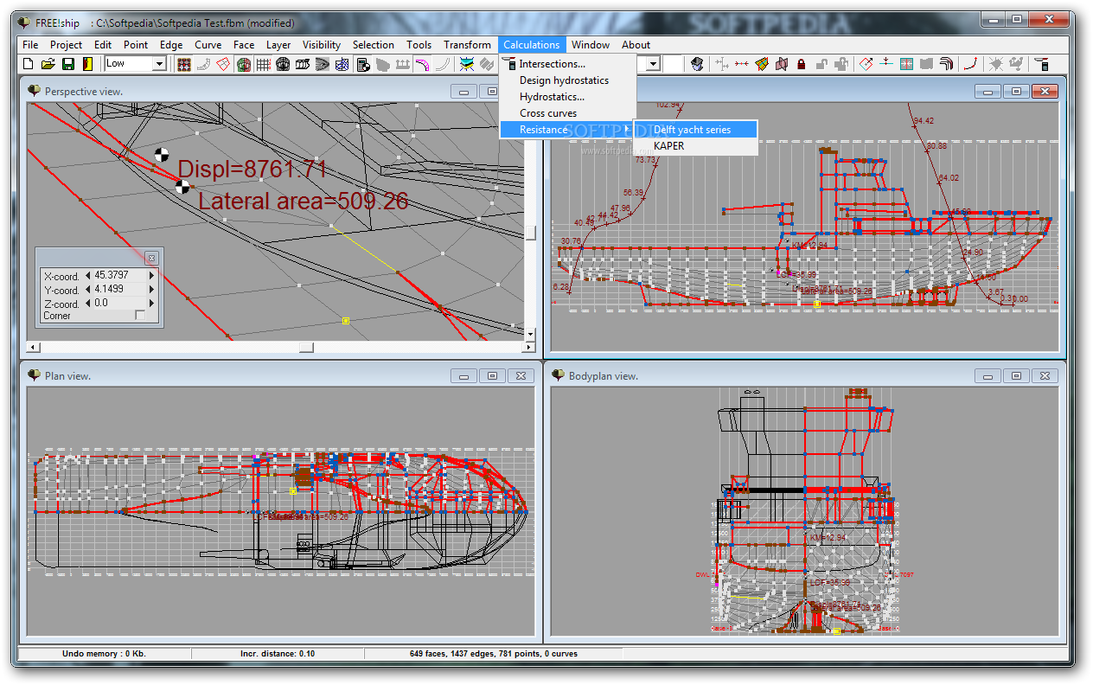Viewport: 1093px width, 685px height.
Task: Click the red quadrilateral control curves icon
Action: coord(224,64)
